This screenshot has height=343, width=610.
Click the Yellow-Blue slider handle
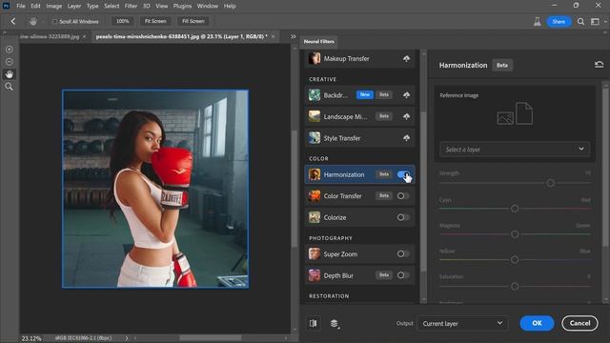coord(515,259)
